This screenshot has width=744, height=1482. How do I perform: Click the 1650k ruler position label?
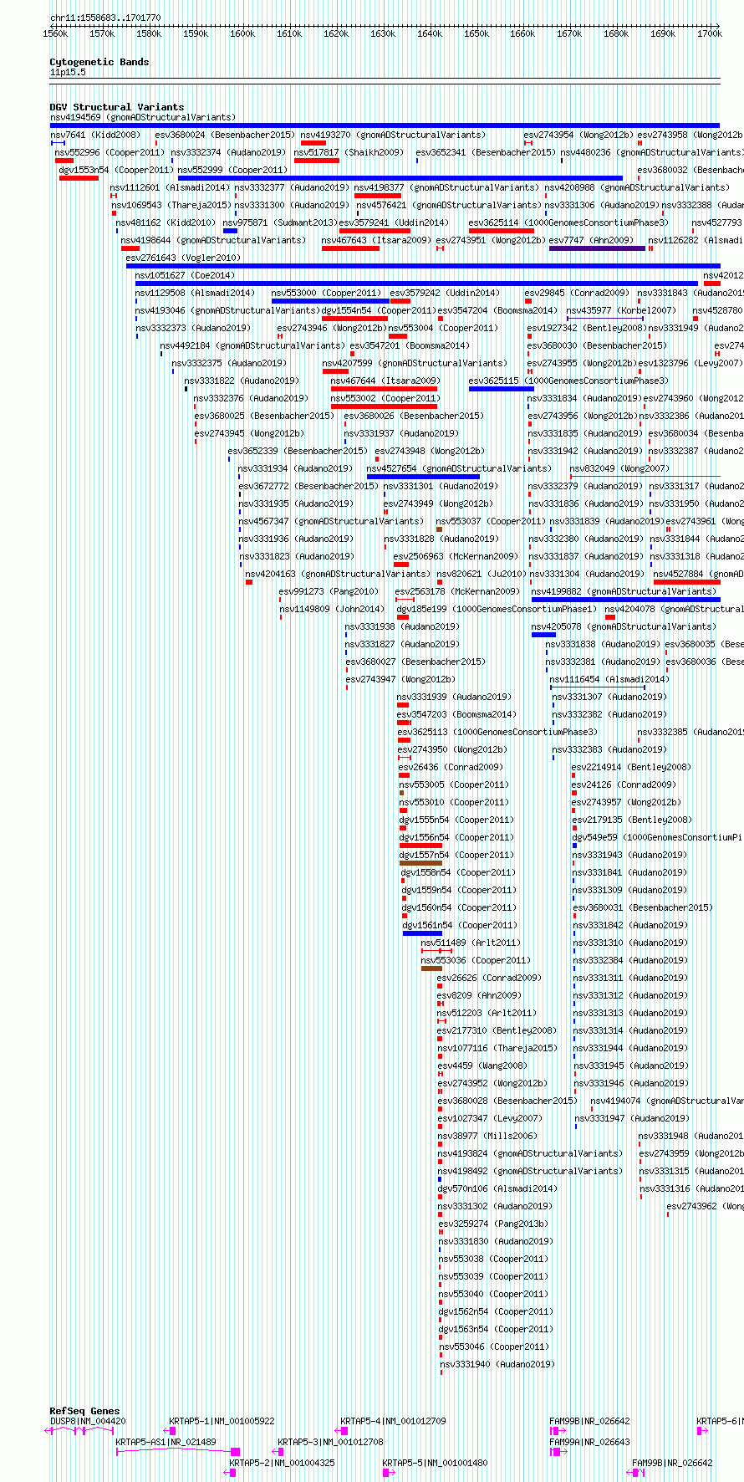click(476, 33)
